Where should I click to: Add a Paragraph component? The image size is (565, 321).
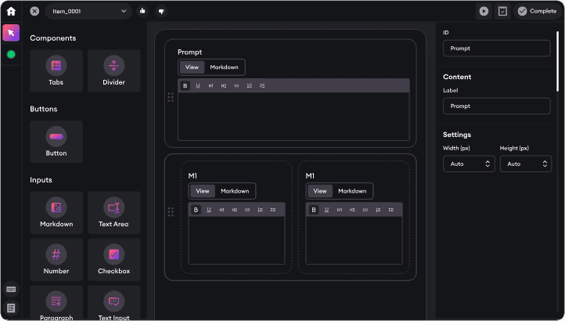pos(56,303)
